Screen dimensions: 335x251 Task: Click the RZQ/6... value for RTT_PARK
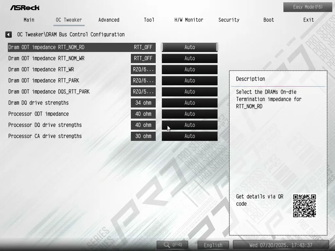click(143, 80)
